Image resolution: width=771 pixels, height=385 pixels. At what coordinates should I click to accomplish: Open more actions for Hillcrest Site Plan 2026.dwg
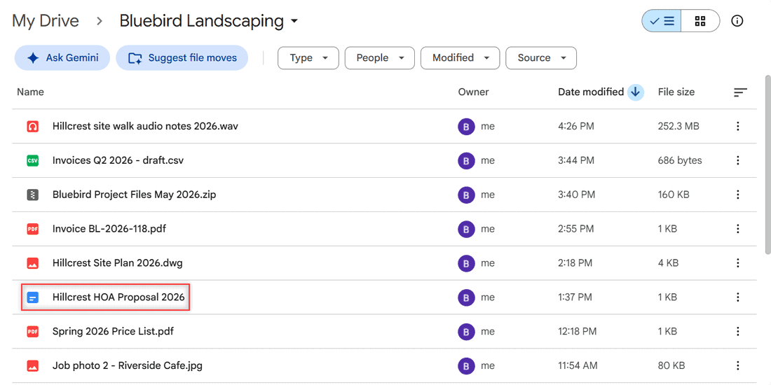[737, 262]
